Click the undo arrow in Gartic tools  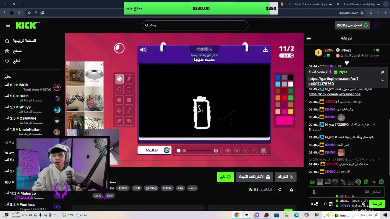click(129, 121)
